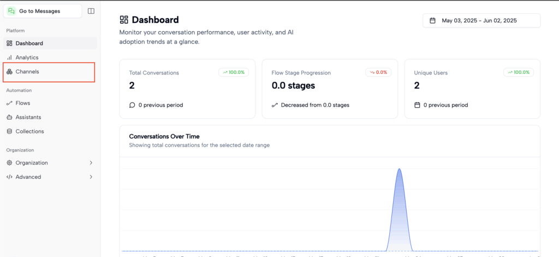Click the Channels icon in sidebar
Viewport: 559px width, 257px height.
point(9,72)
